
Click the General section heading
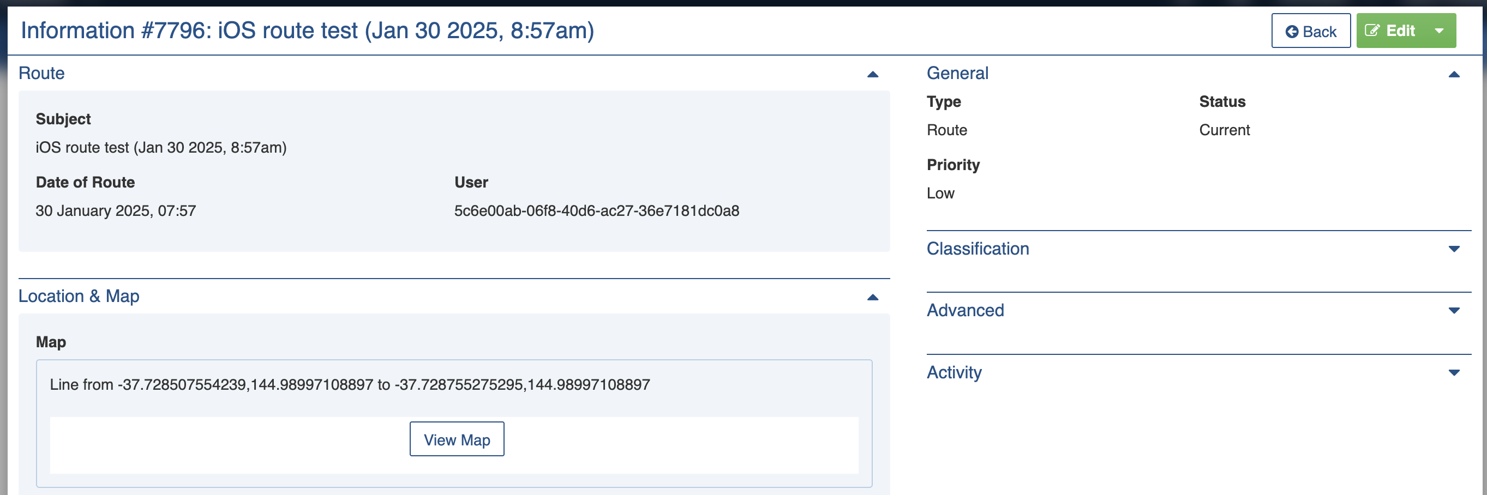point(957,73)
